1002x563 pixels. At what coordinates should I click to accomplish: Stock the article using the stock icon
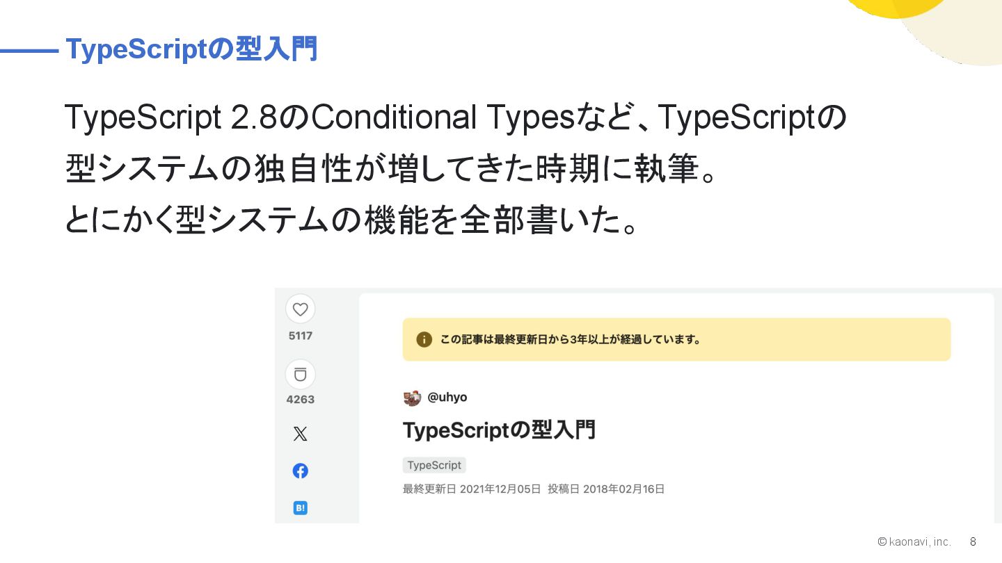(300, 375)
